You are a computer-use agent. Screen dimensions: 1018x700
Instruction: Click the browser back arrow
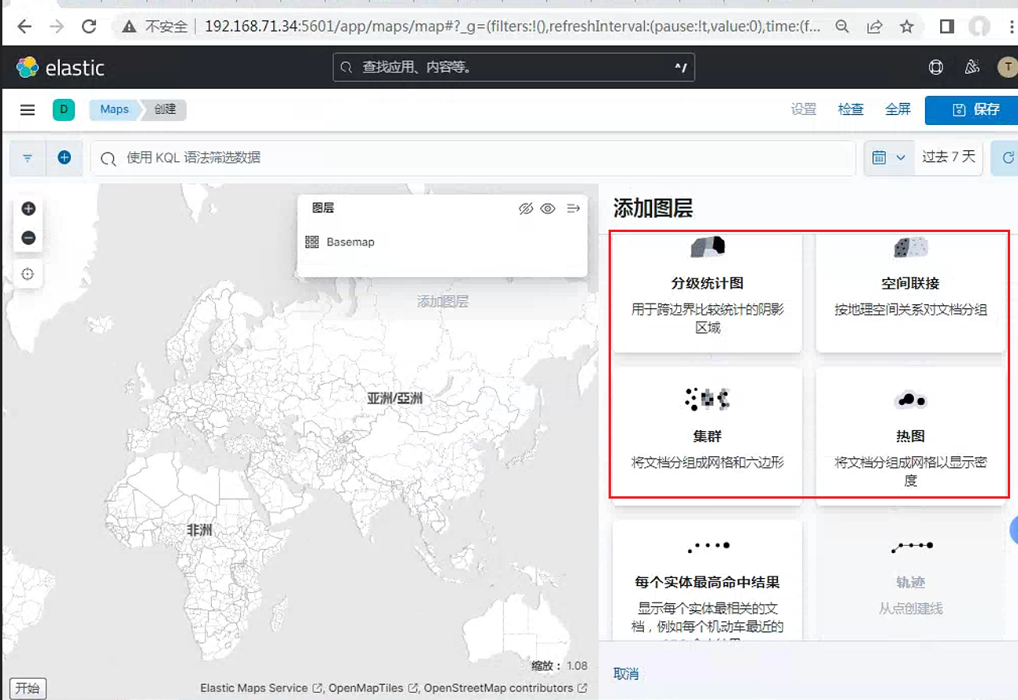[24, 27]
